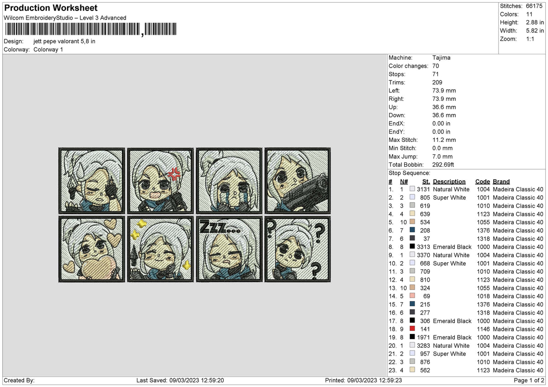Screen dimensions: 548x387
Task: Select the 'Code' column header
Action: pos(482,181)
